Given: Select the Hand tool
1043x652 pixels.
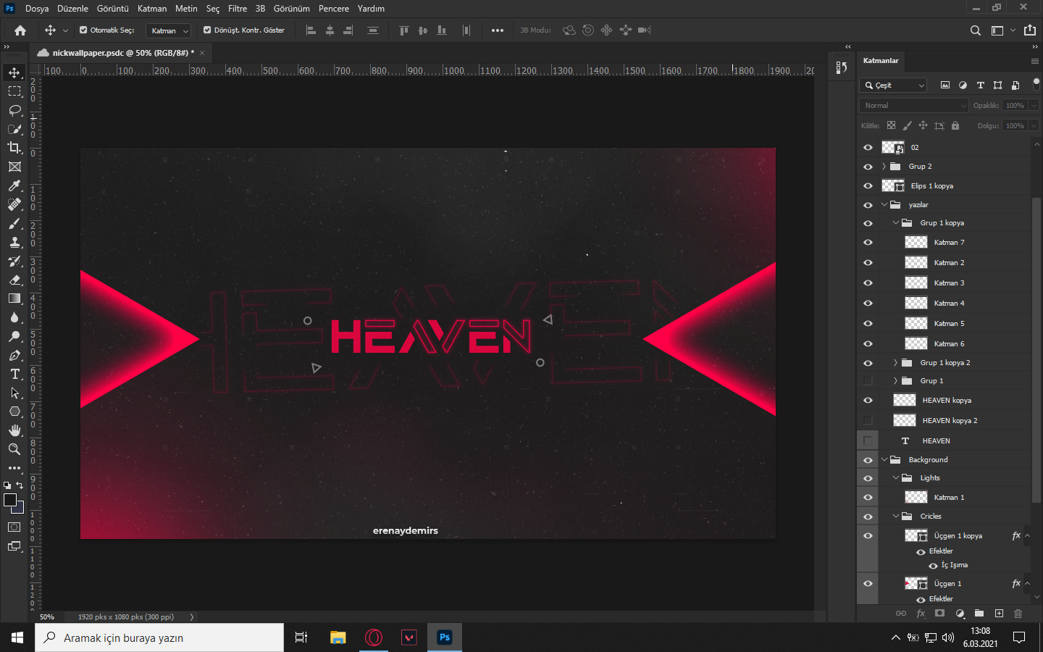Looking at the screenshot, I should [x=14, y=430].
